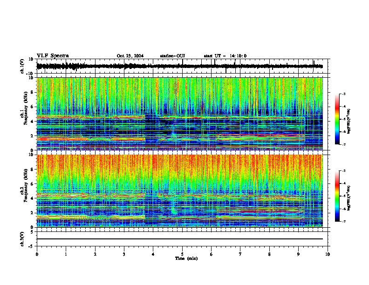
Task: Click time axis tick label "10"
Action: [x=328, y=254]
